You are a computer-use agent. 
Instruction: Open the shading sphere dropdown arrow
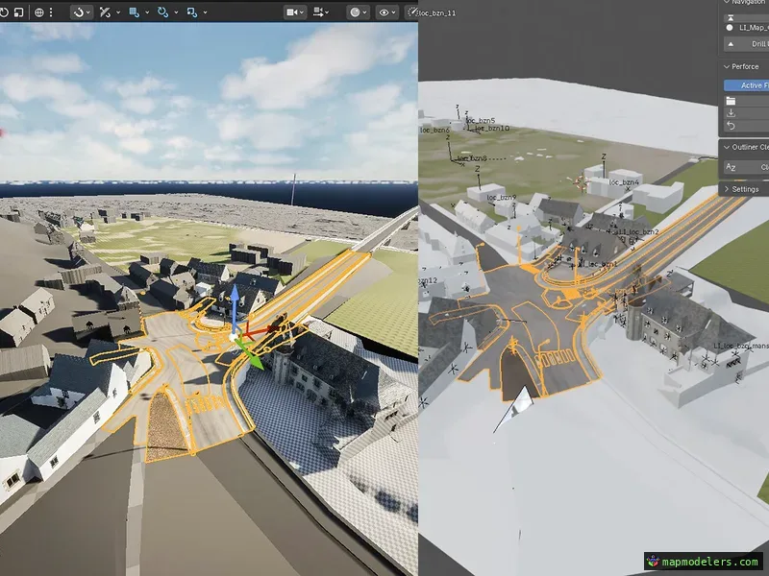(x=364, y=12)
